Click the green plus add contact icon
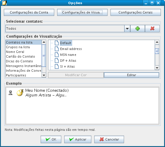The height and width of the screenshot is (147, 165). [138, 29]
